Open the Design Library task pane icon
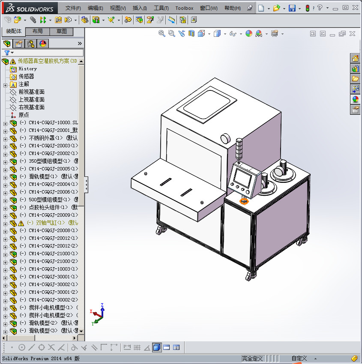Screen dimensions: 362x364 (x=355, y=69)
